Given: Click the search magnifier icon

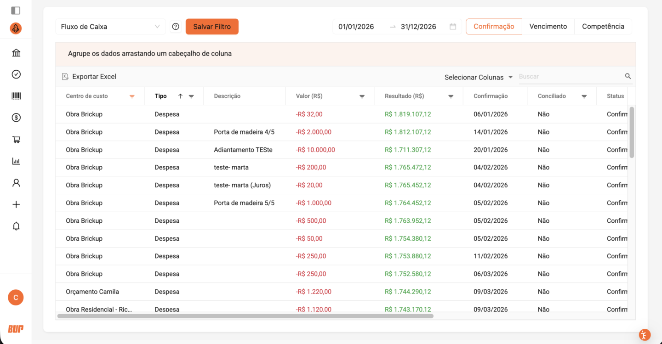Looking at the screenshot, I should click(628, 76).
